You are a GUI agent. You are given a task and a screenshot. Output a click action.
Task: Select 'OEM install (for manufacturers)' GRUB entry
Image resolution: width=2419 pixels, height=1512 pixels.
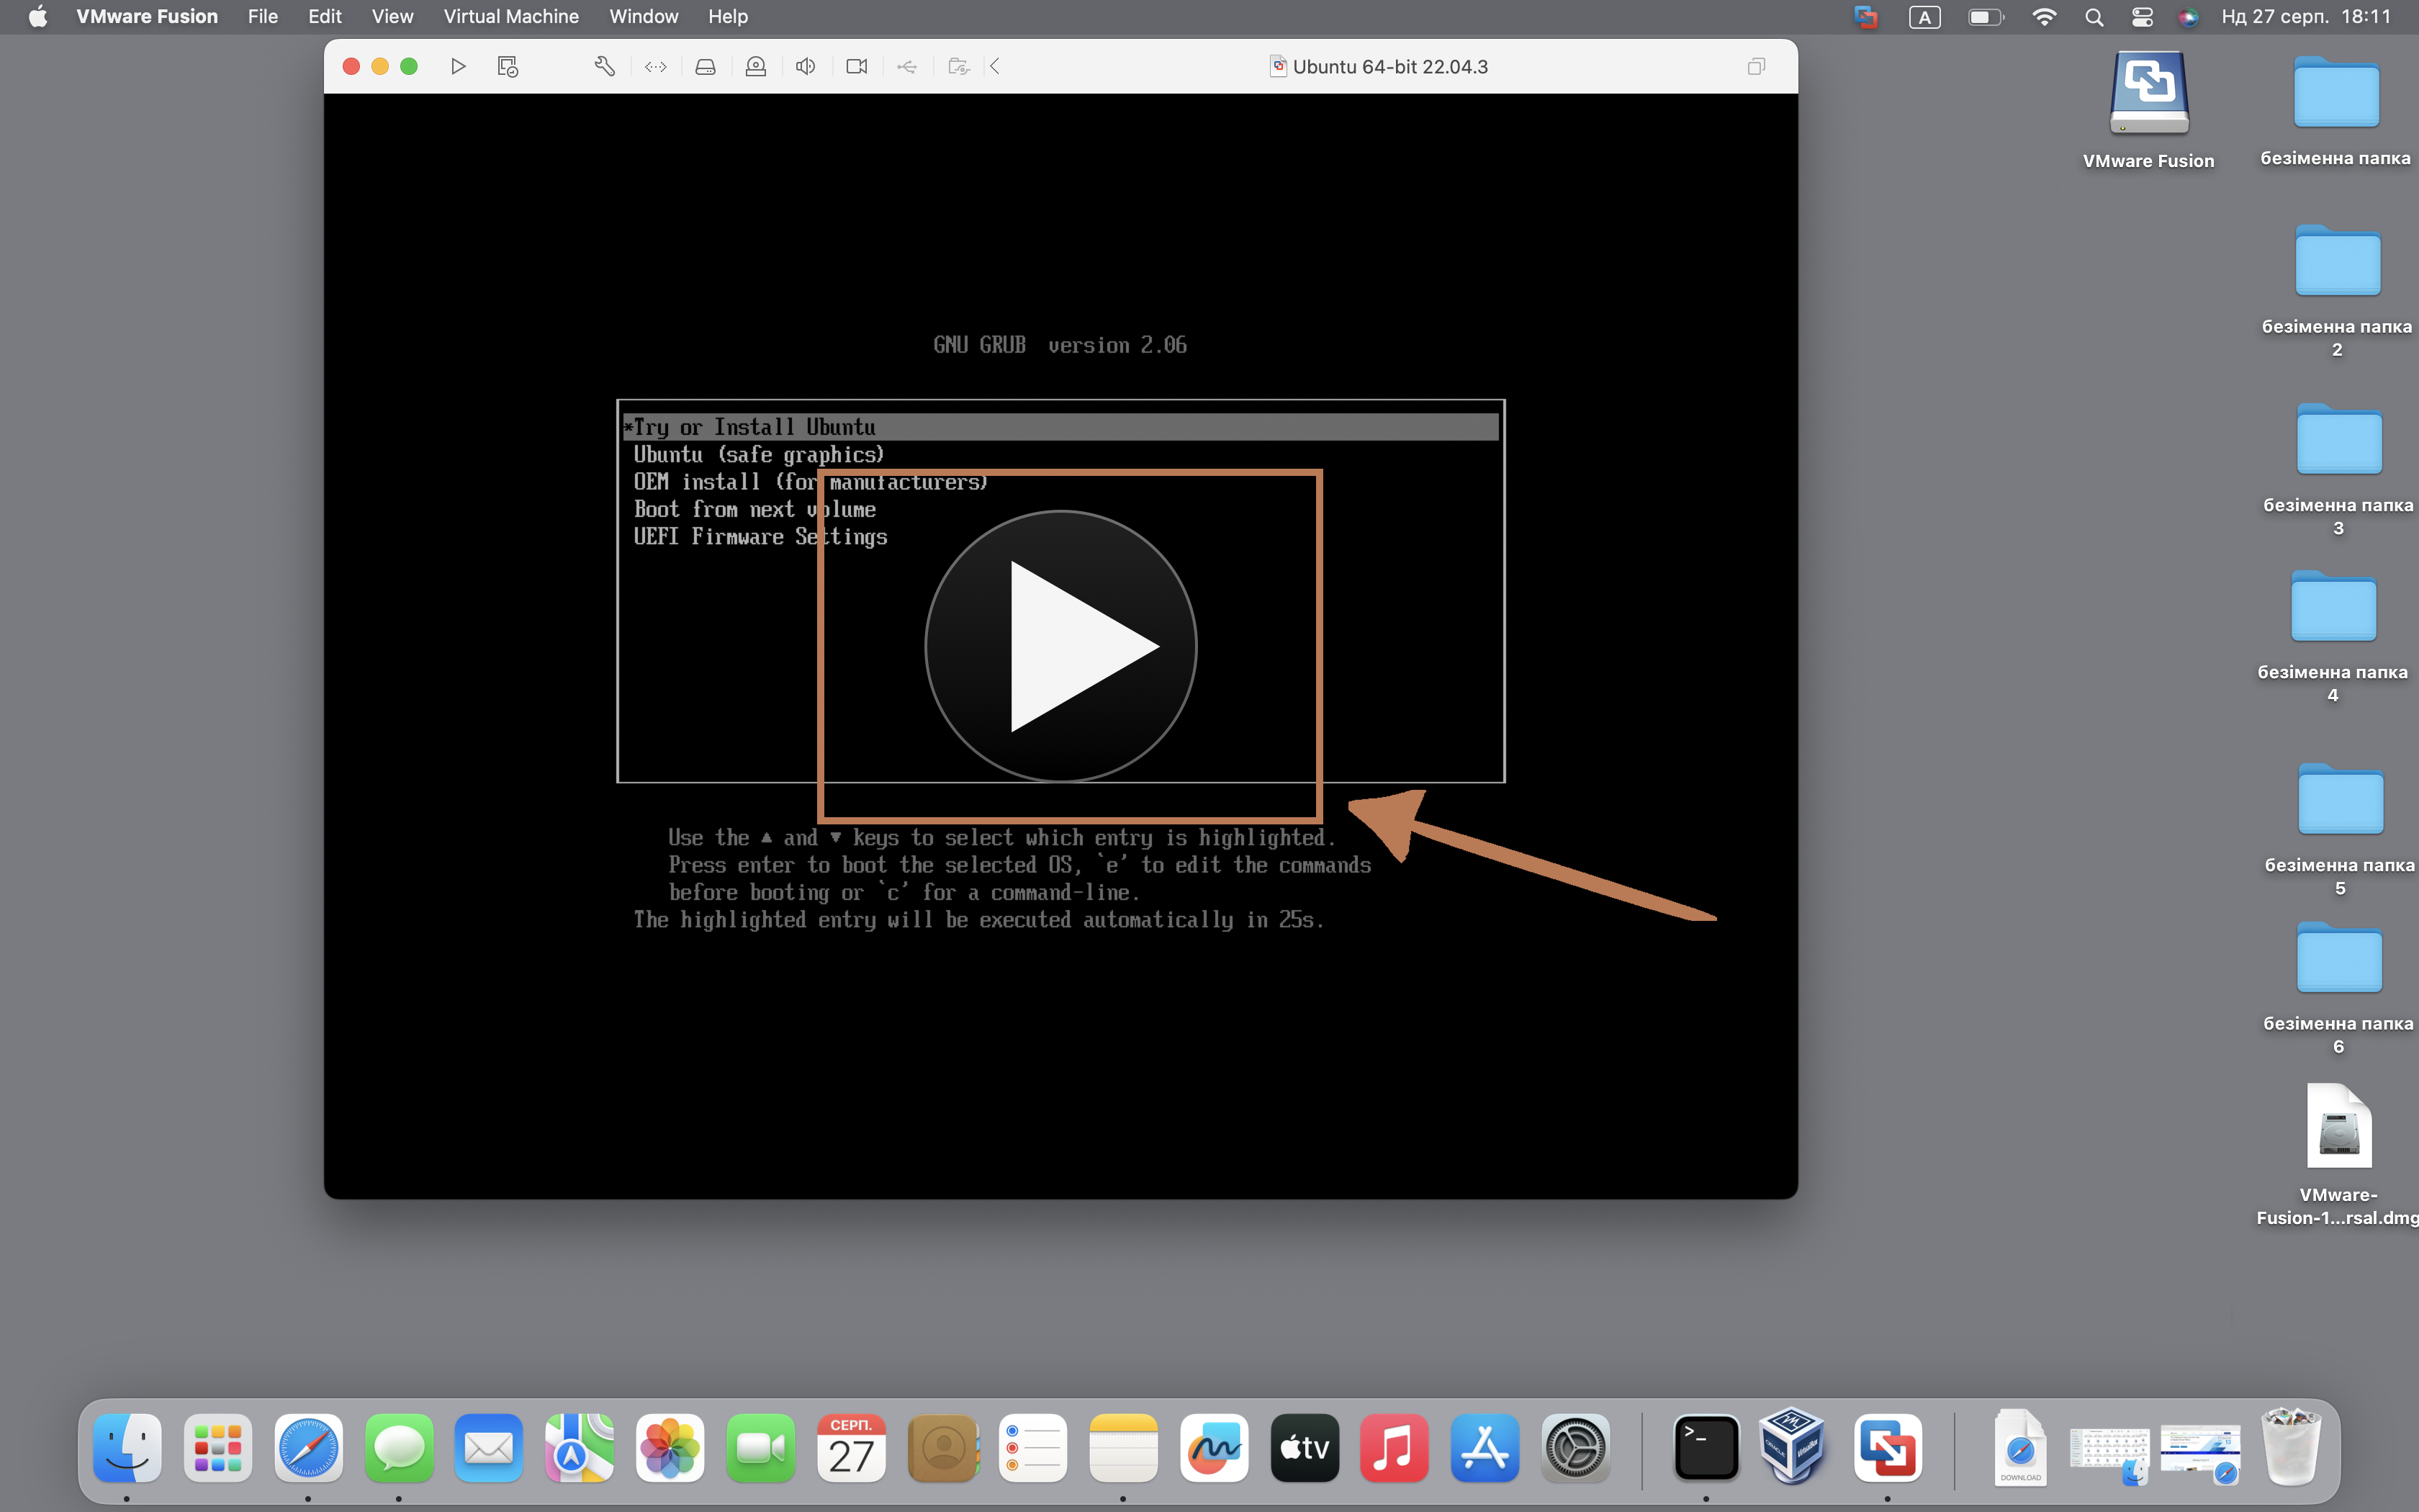tap(811, 482)
